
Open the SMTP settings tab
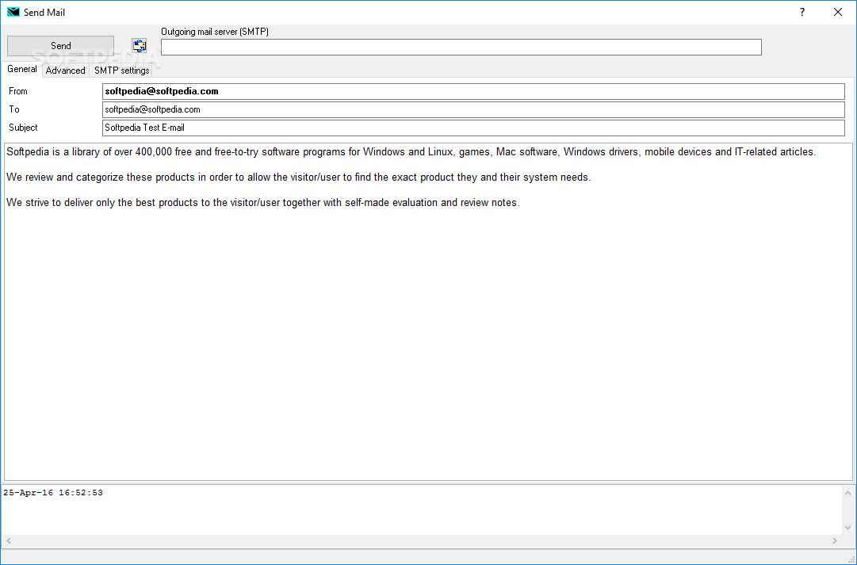(x=122, y=71)
